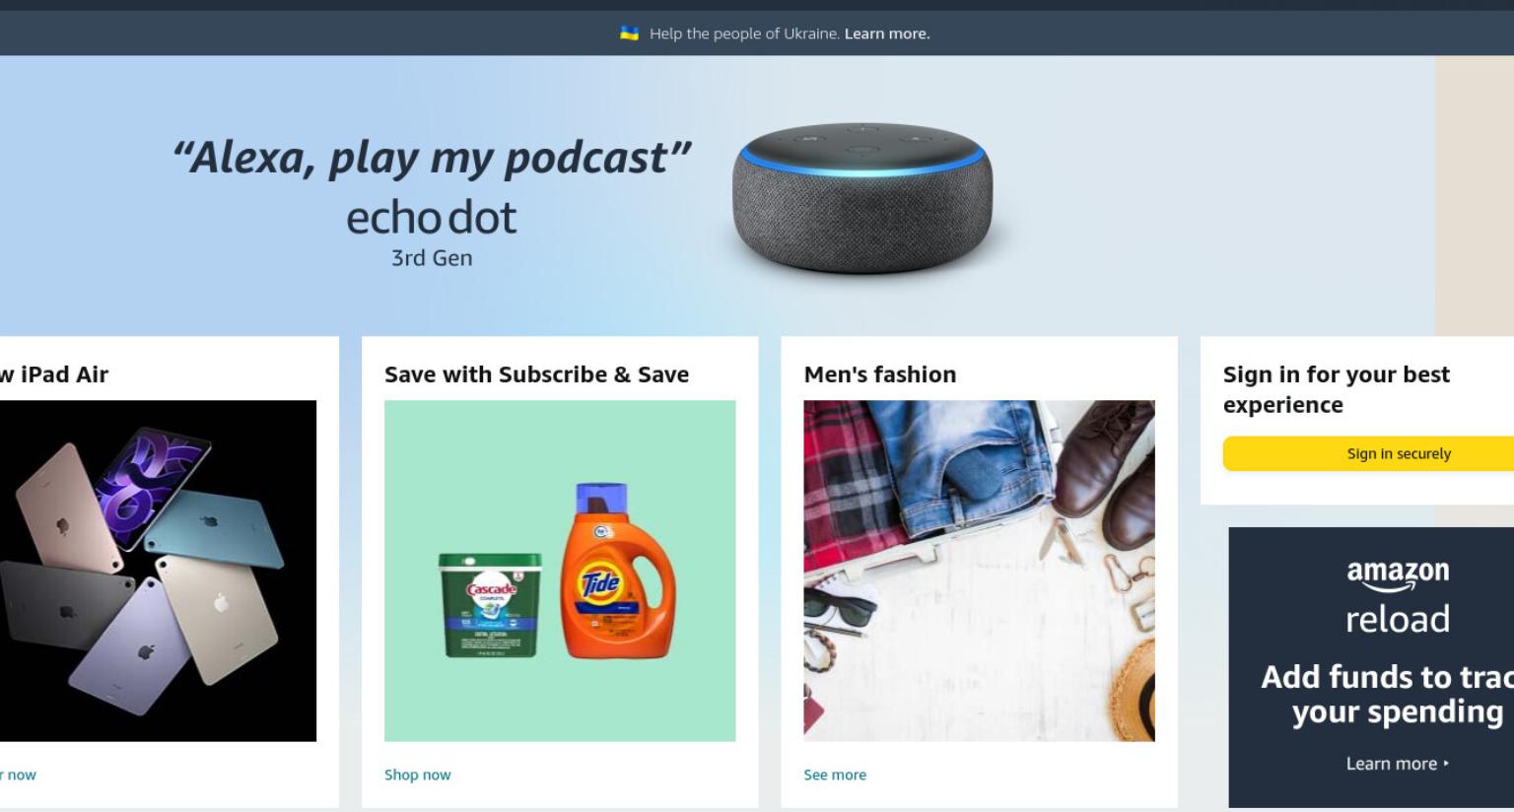1514x812 pixels.
Task: Click Sign in for your best experience heading
Action: tap(1336, 389)
